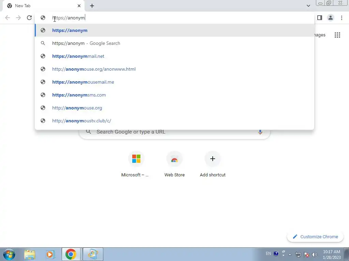
Task: Pick the anonymoustv.club/c/ suggestion
Action: point(174,121)
